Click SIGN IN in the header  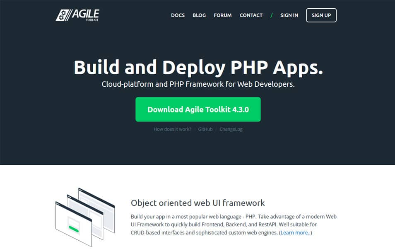coord(289,15)
